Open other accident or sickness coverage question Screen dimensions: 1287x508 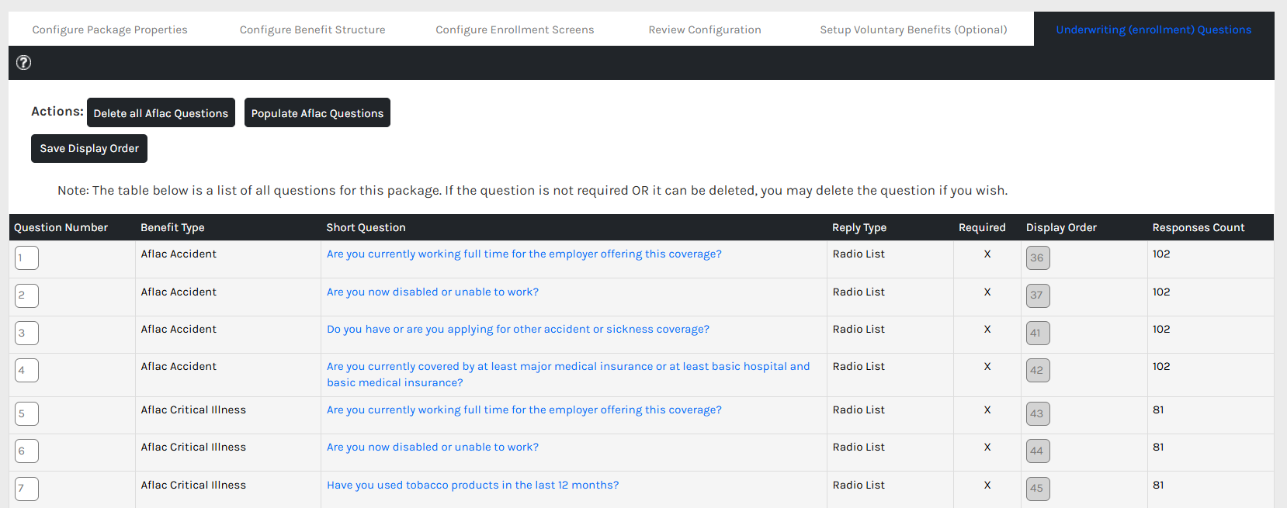518,330
